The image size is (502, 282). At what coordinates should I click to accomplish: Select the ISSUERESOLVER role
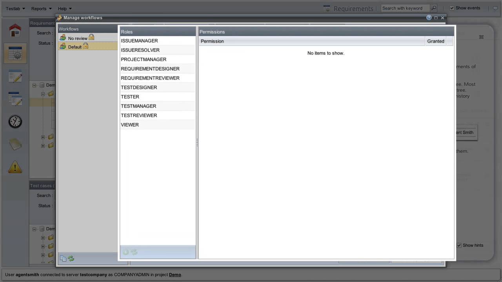pyautogui.click(x=158, y=50)
